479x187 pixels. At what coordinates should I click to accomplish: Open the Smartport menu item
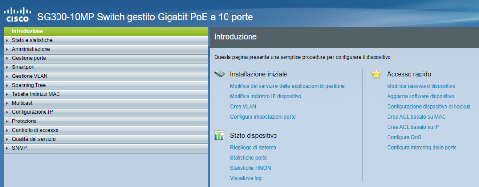(x=106, y=67)
